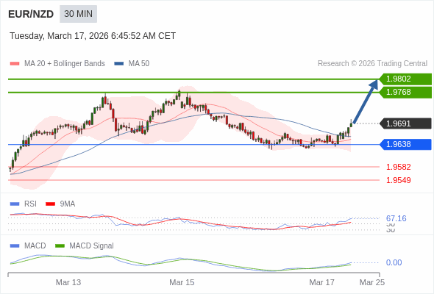
Task: Click the EUR/NZD pair title
Action: coord(31,14)
